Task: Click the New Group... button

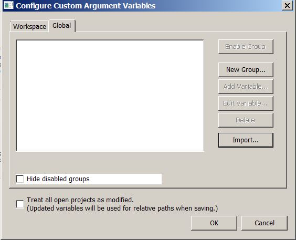Action: tap(246, 70)
